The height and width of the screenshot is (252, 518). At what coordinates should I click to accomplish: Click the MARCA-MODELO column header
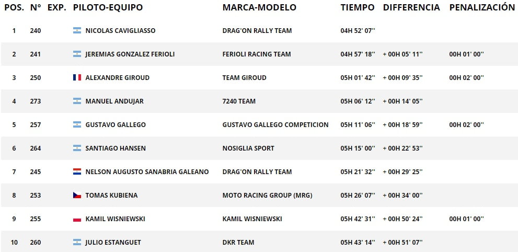[x=259, y=8]
